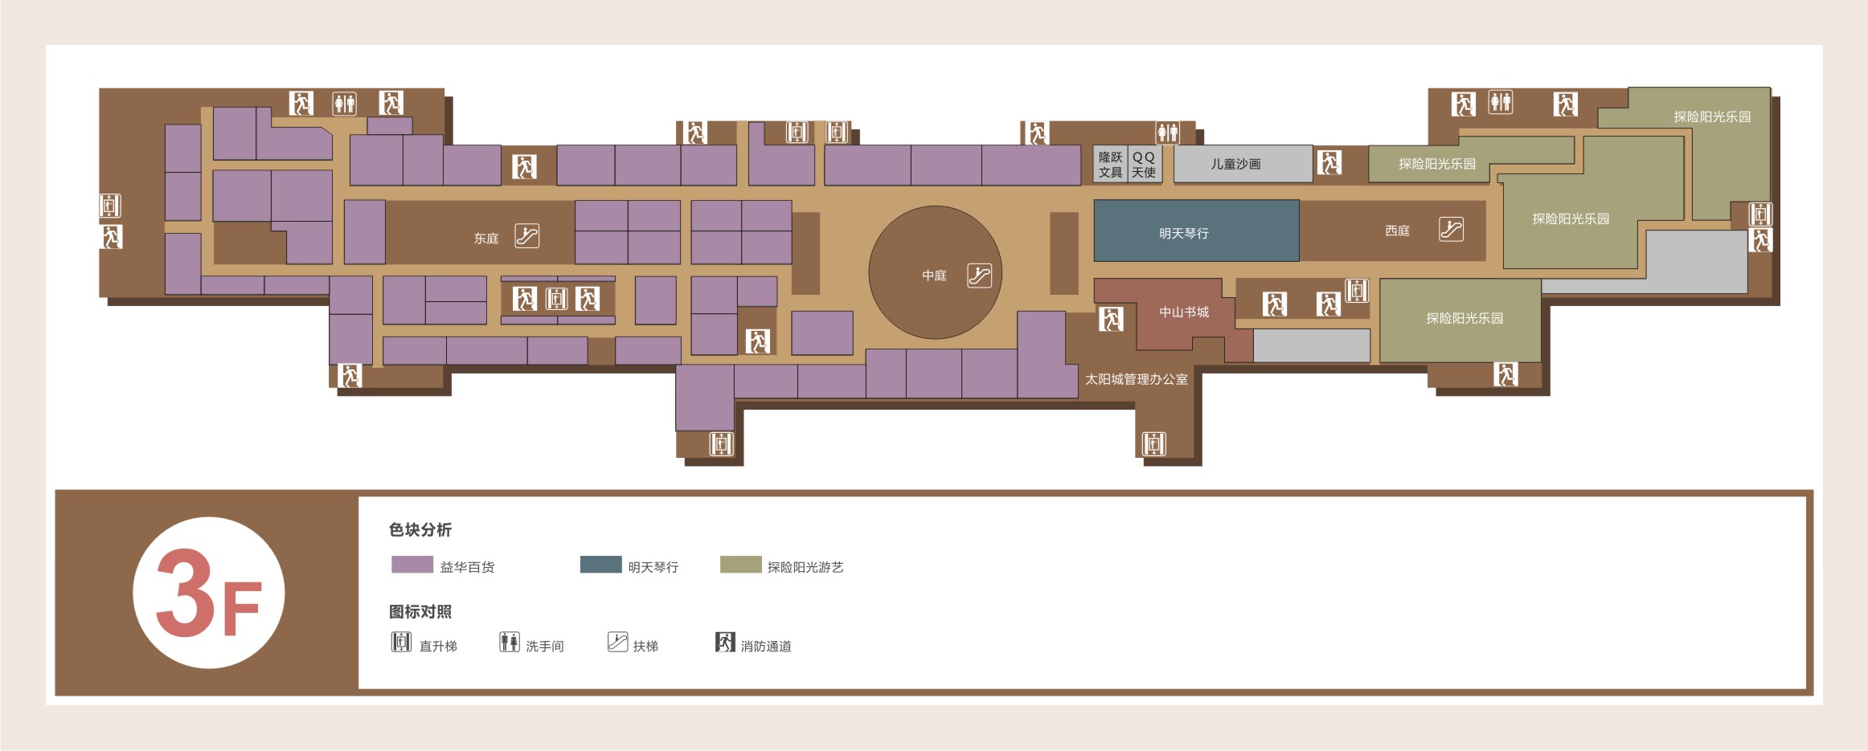Click the fire exit icon left of 中山书城

coord(1111,319)
